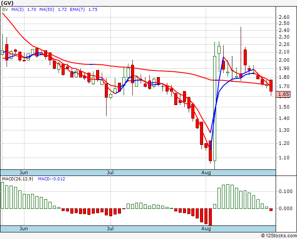Select the GV legend label
The width and height of the screenshot is (297, 239).
(5, 10)
